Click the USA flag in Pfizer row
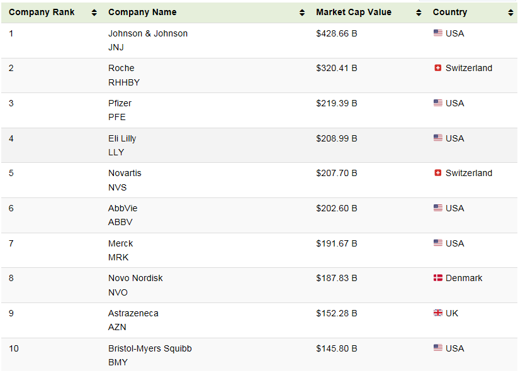518x371 pixels. click(438, 103)
